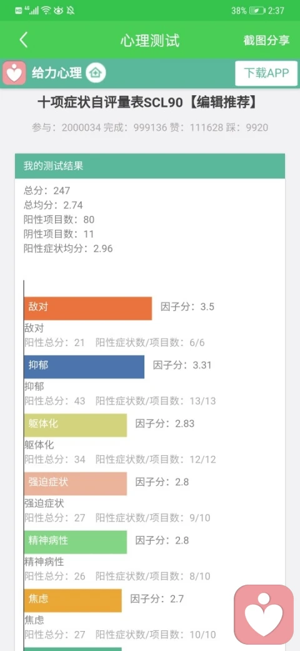This screenshot has width=300, height=651.
Task: Tap the muted bell status icon
Action: 71,11
